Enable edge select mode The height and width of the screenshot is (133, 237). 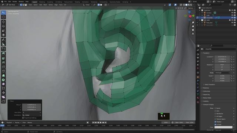[24, 5]
